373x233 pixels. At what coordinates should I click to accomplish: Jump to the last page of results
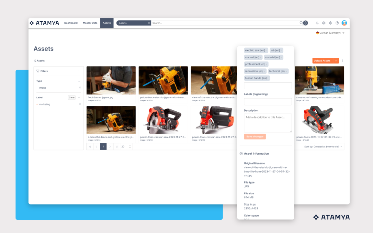point(117,147)
